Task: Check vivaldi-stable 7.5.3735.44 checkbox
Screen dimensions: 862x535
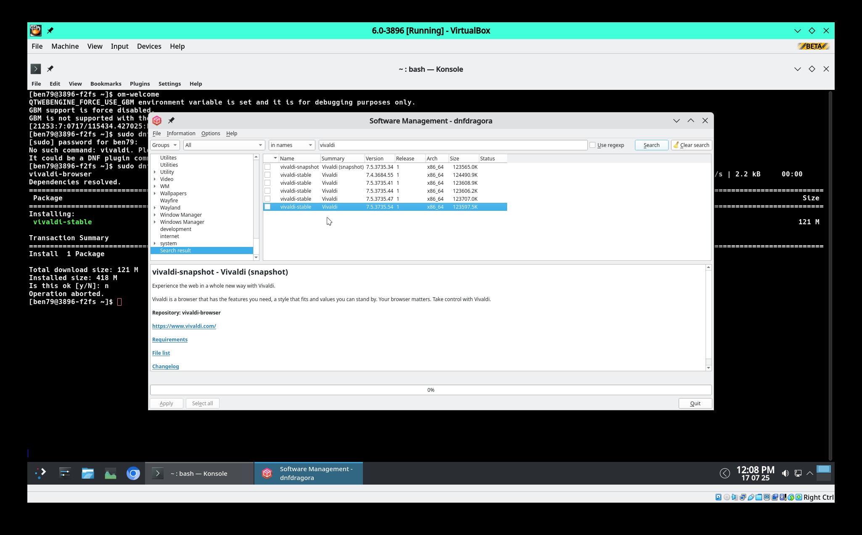Action: (x=267, y=191)
